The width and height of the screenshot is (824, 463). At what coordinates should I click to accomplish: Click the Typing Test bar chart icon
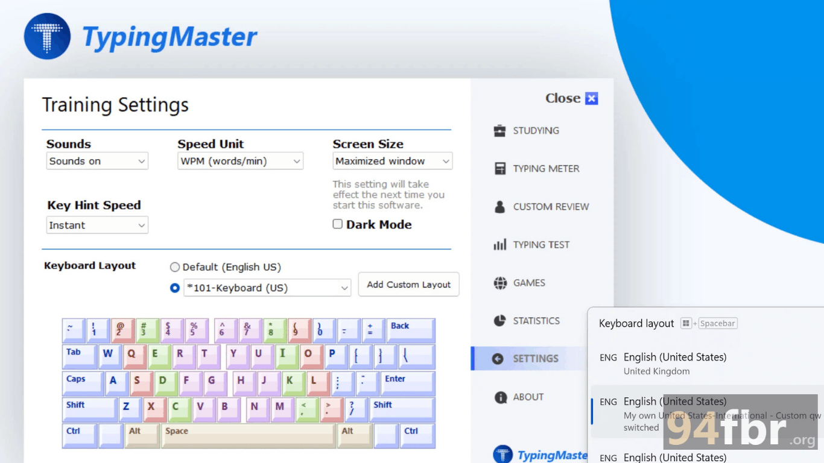(x=500, y=245)
